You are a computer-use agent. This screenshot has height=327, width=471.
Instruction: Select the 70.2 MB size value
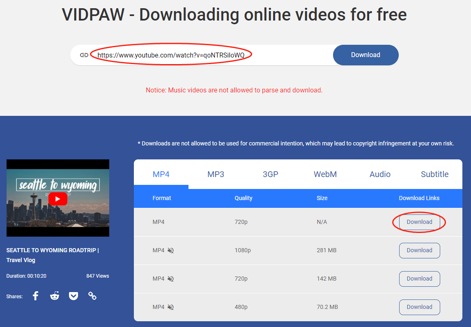pos(327,307)
